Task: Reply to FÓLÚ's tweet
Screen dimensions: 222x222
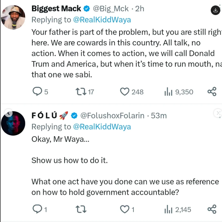Action: [x=36, y=209]
